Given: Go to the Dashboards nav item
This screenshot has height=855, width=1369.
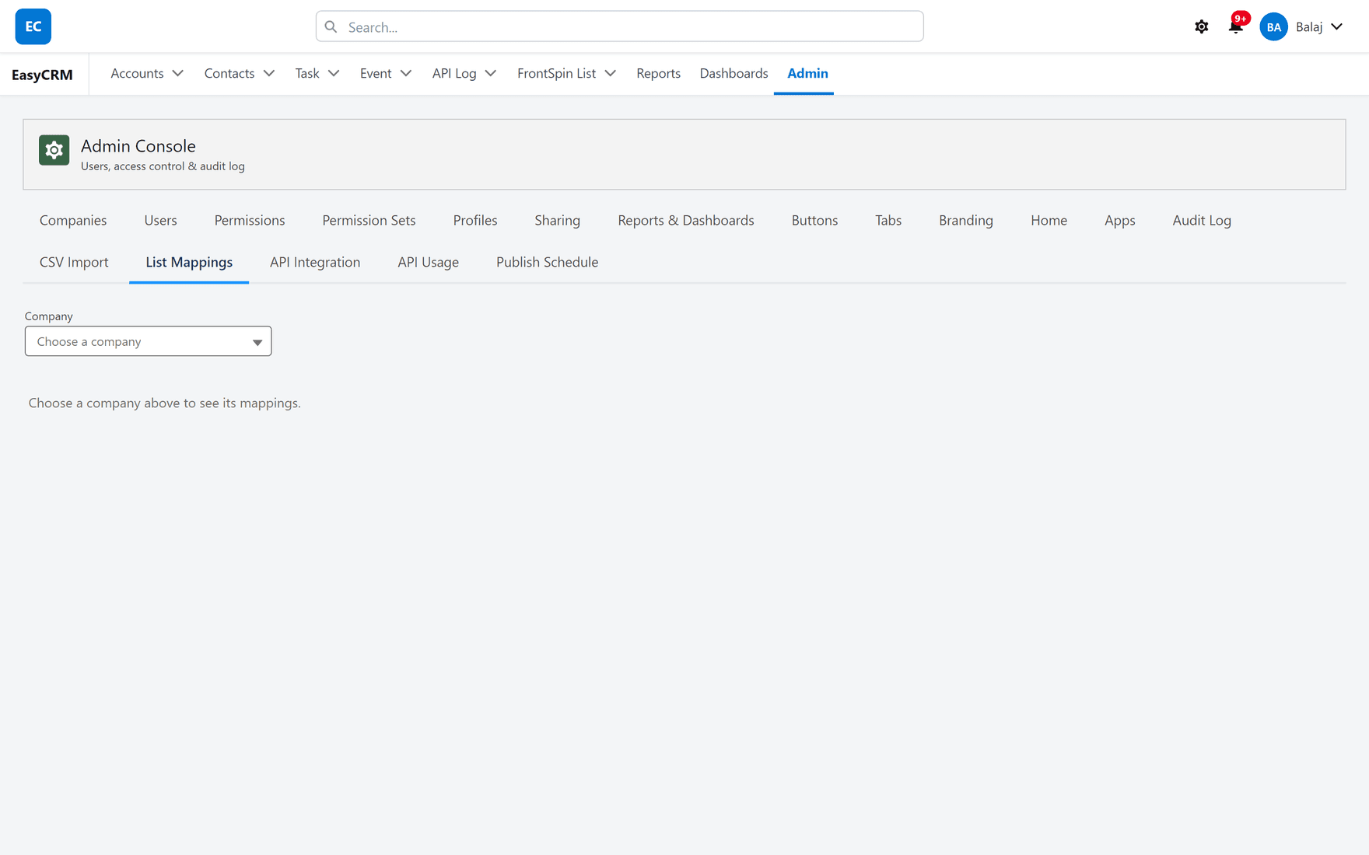Looking at the screenshot, I should coord(734,73).
